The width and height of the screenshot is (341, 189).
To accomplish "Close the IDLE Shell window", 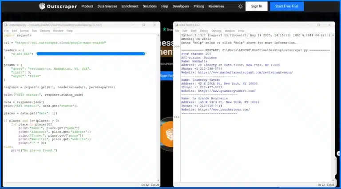I will click(329, 25).
